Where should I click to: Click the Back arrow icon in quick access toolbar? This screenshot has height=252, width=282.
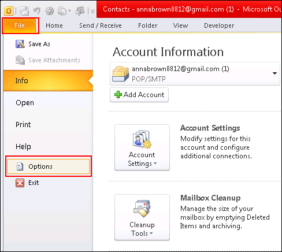click(50, 11)
